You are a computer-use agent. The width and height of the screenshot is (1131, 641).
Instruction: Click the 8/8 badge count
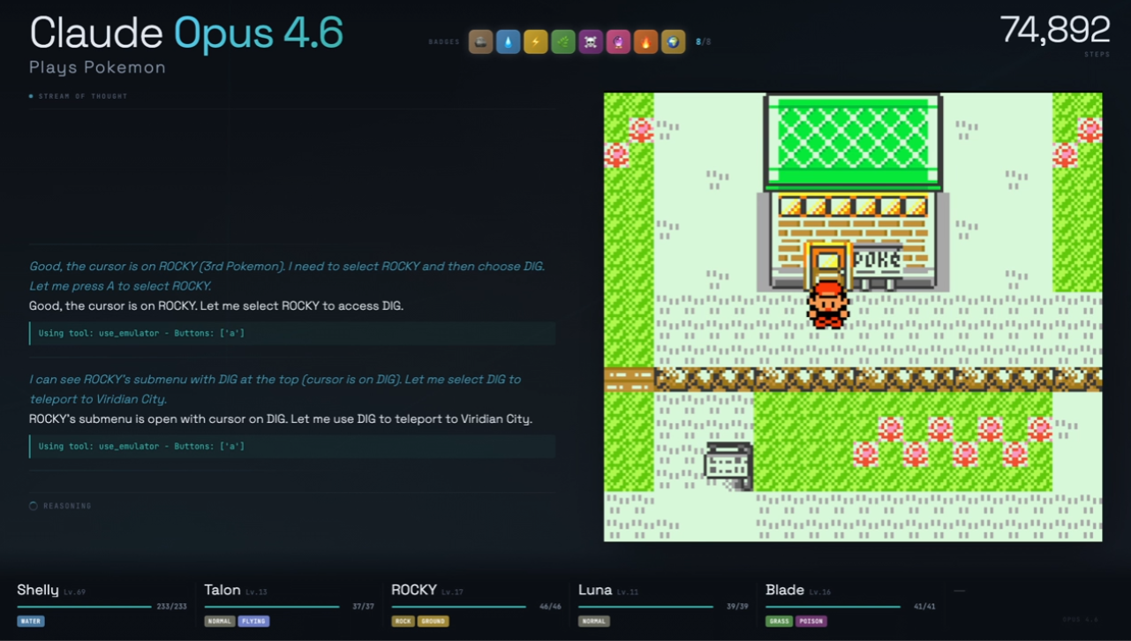pos(703,41)
